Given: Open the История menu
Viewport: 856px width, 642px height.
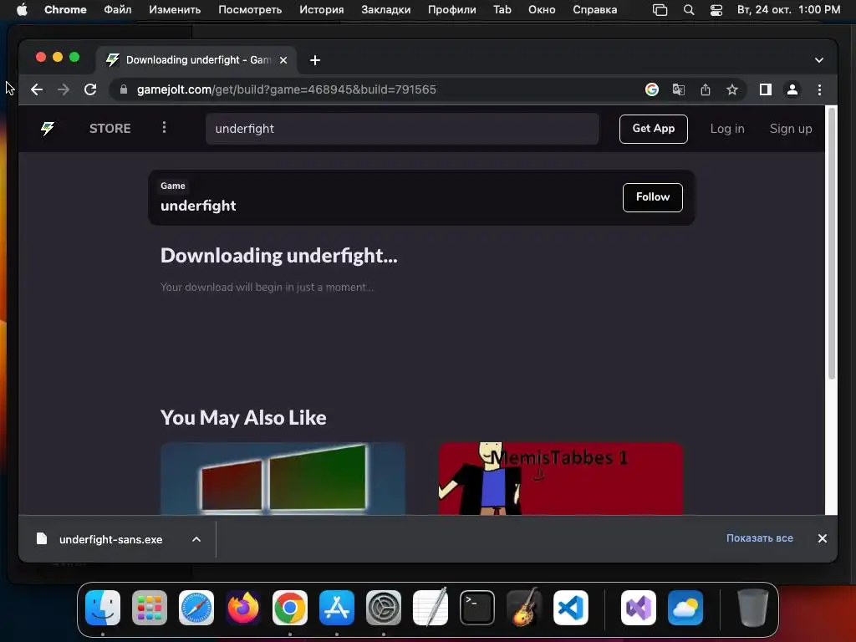Looking at the screenshot, I should click(x=322, y=10).
